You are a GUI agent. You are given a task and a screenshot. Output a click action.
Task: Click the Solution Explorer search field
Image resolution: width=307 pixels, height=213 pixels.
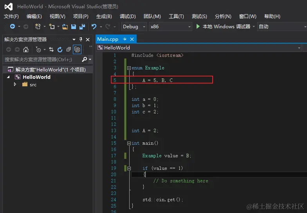[43, 59]
